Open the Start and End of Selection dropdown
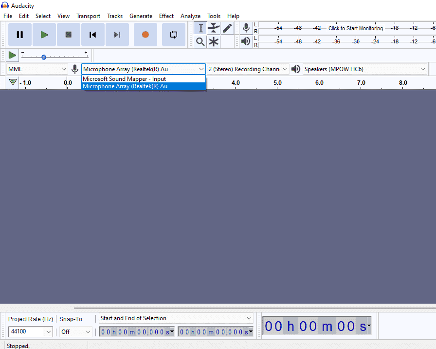 [176, 318]
